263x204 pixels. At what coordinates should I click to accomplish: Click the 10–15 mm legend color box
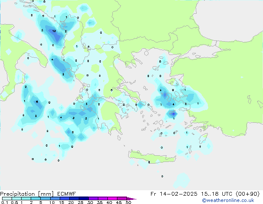[x=55, y=199]
